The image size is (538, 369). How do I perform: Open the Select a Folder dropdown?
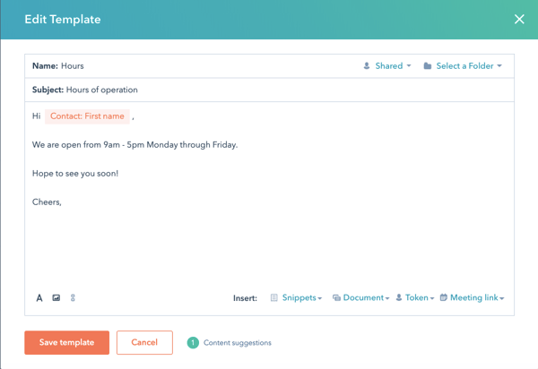click(x=463, y=65)
